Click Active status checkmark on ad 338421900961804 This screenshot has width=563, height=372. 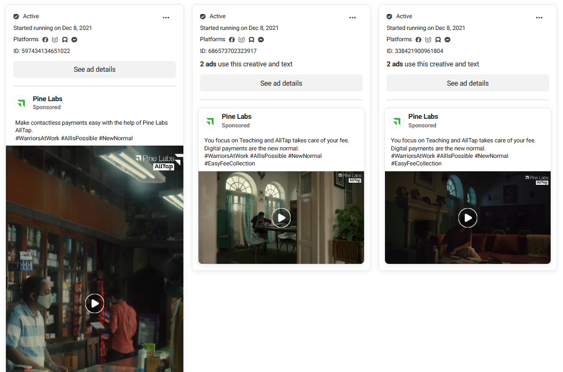coord(389,17)
